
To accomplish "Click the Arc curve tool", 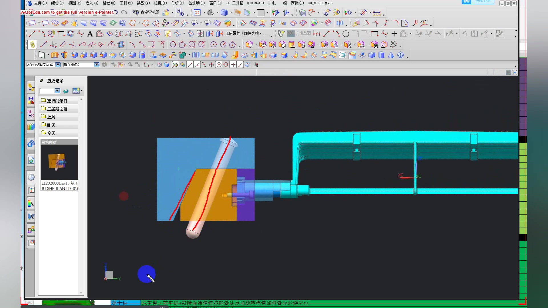I will pos(42,34).
